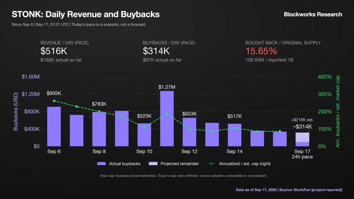
Task: Click the '0%' right axis label
Action: (x=322, y=147)
